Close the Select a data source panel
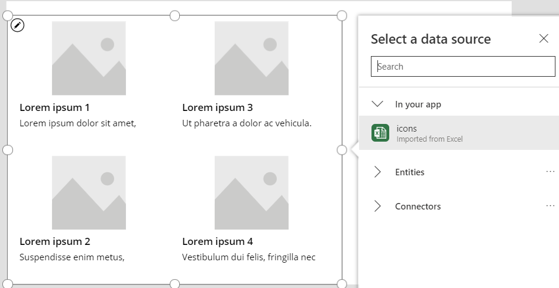This screenshot has height=288, width=559. [x=544, y=38]
